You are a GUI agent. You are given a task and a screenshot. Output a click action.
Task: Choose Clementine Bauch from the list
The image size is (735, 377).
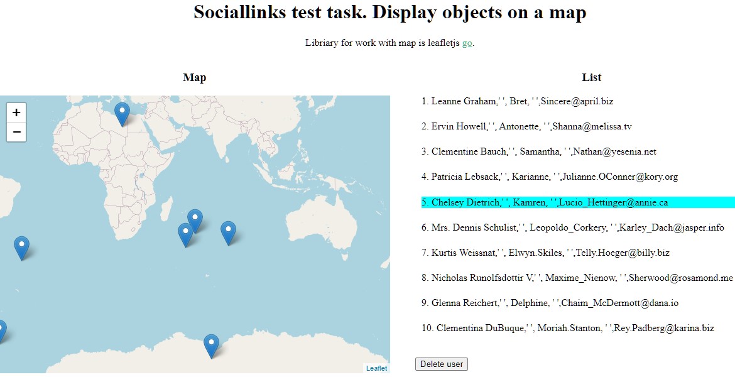click(x=538, y=151)
